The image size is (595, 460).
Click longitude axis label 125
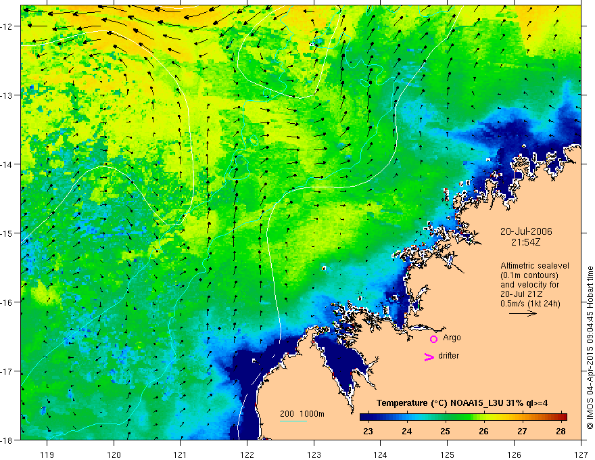(448, 455)
